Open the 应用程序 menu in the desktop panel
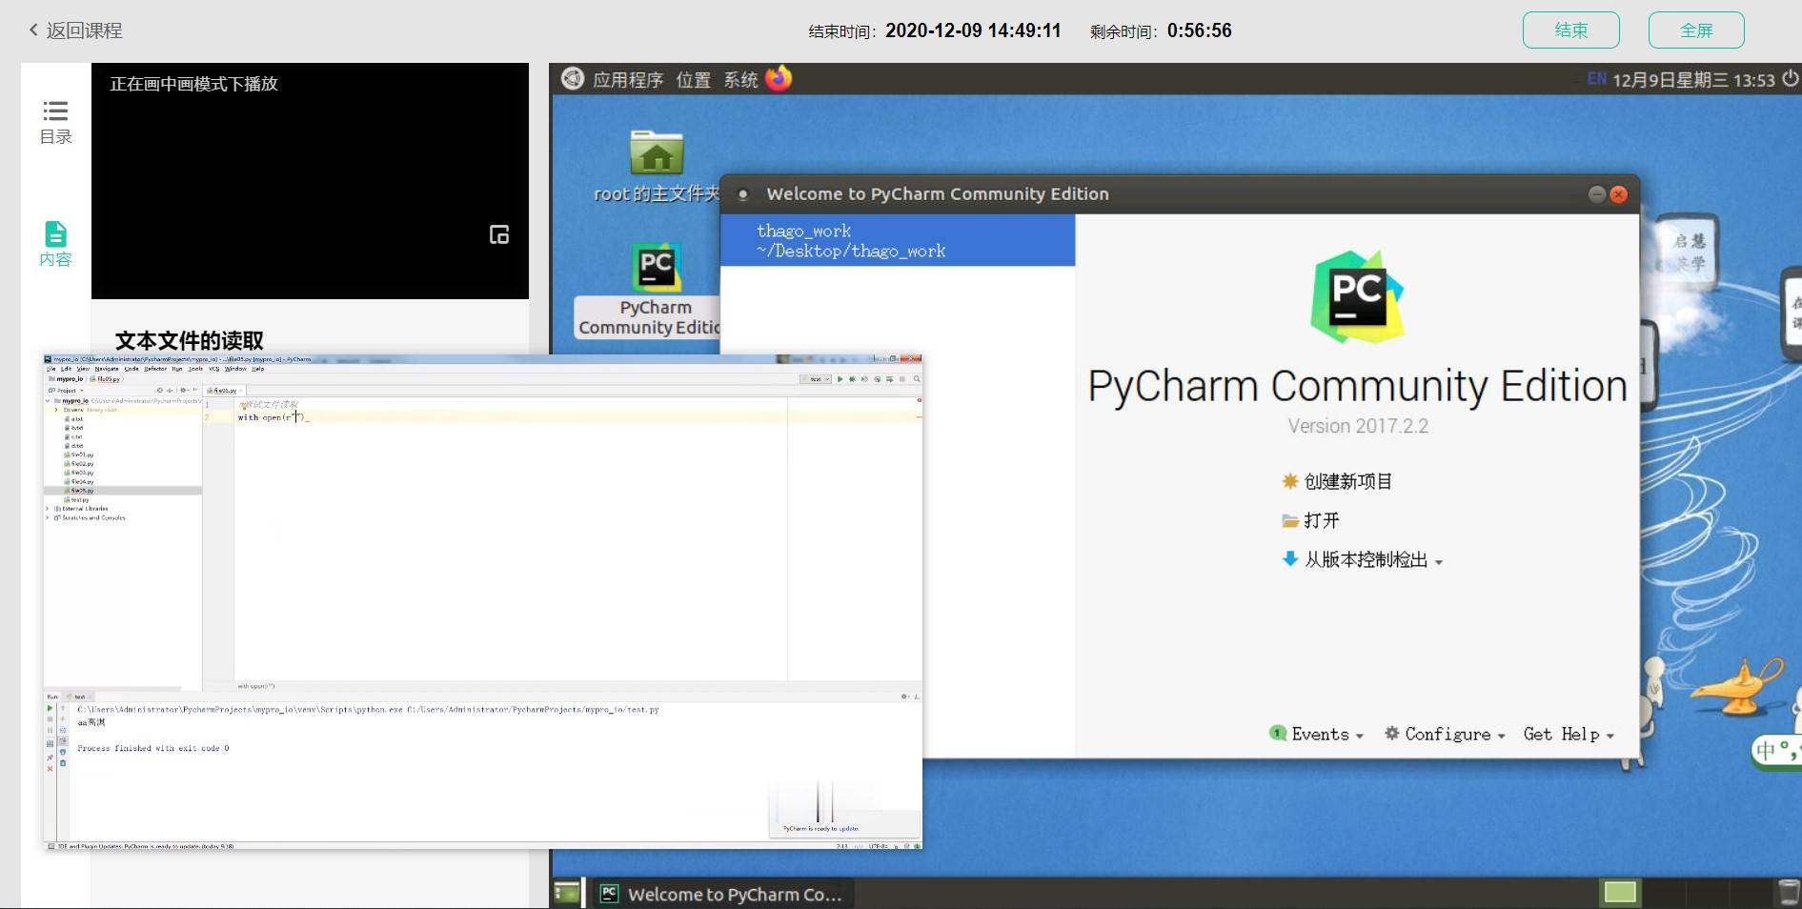The image size is (1802, 909). (x=628, y=79)
